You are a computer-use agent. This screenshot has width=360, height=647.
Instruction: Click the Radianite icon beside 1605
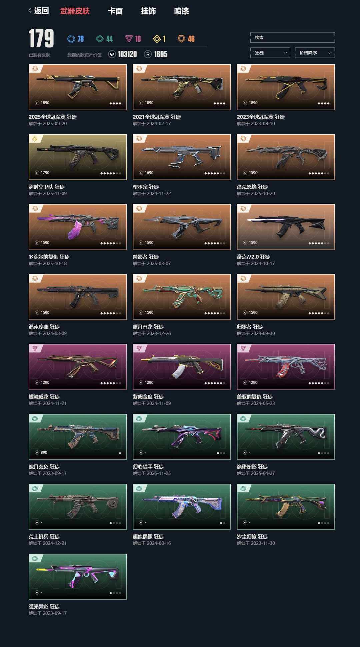click(148, 54)
